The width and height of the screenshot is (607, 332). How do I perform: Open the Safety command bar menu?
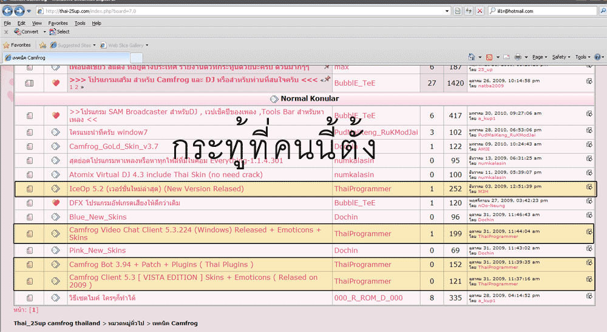point(561,57)
